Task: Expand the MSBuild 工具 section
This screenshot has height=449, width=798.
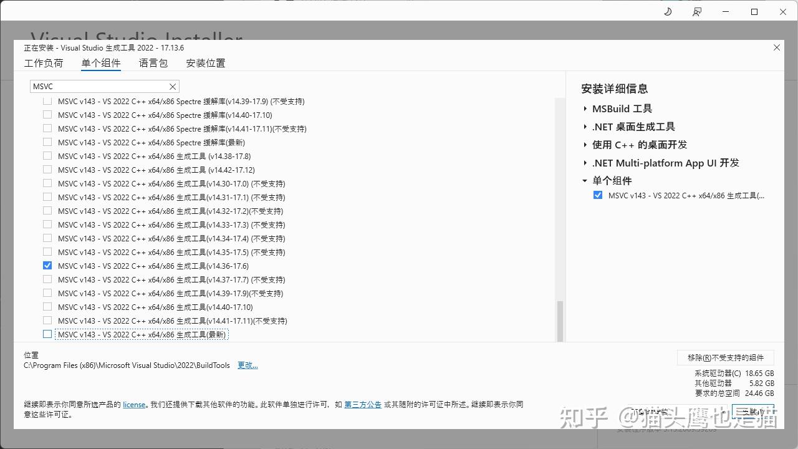Action: pos(585,108)
